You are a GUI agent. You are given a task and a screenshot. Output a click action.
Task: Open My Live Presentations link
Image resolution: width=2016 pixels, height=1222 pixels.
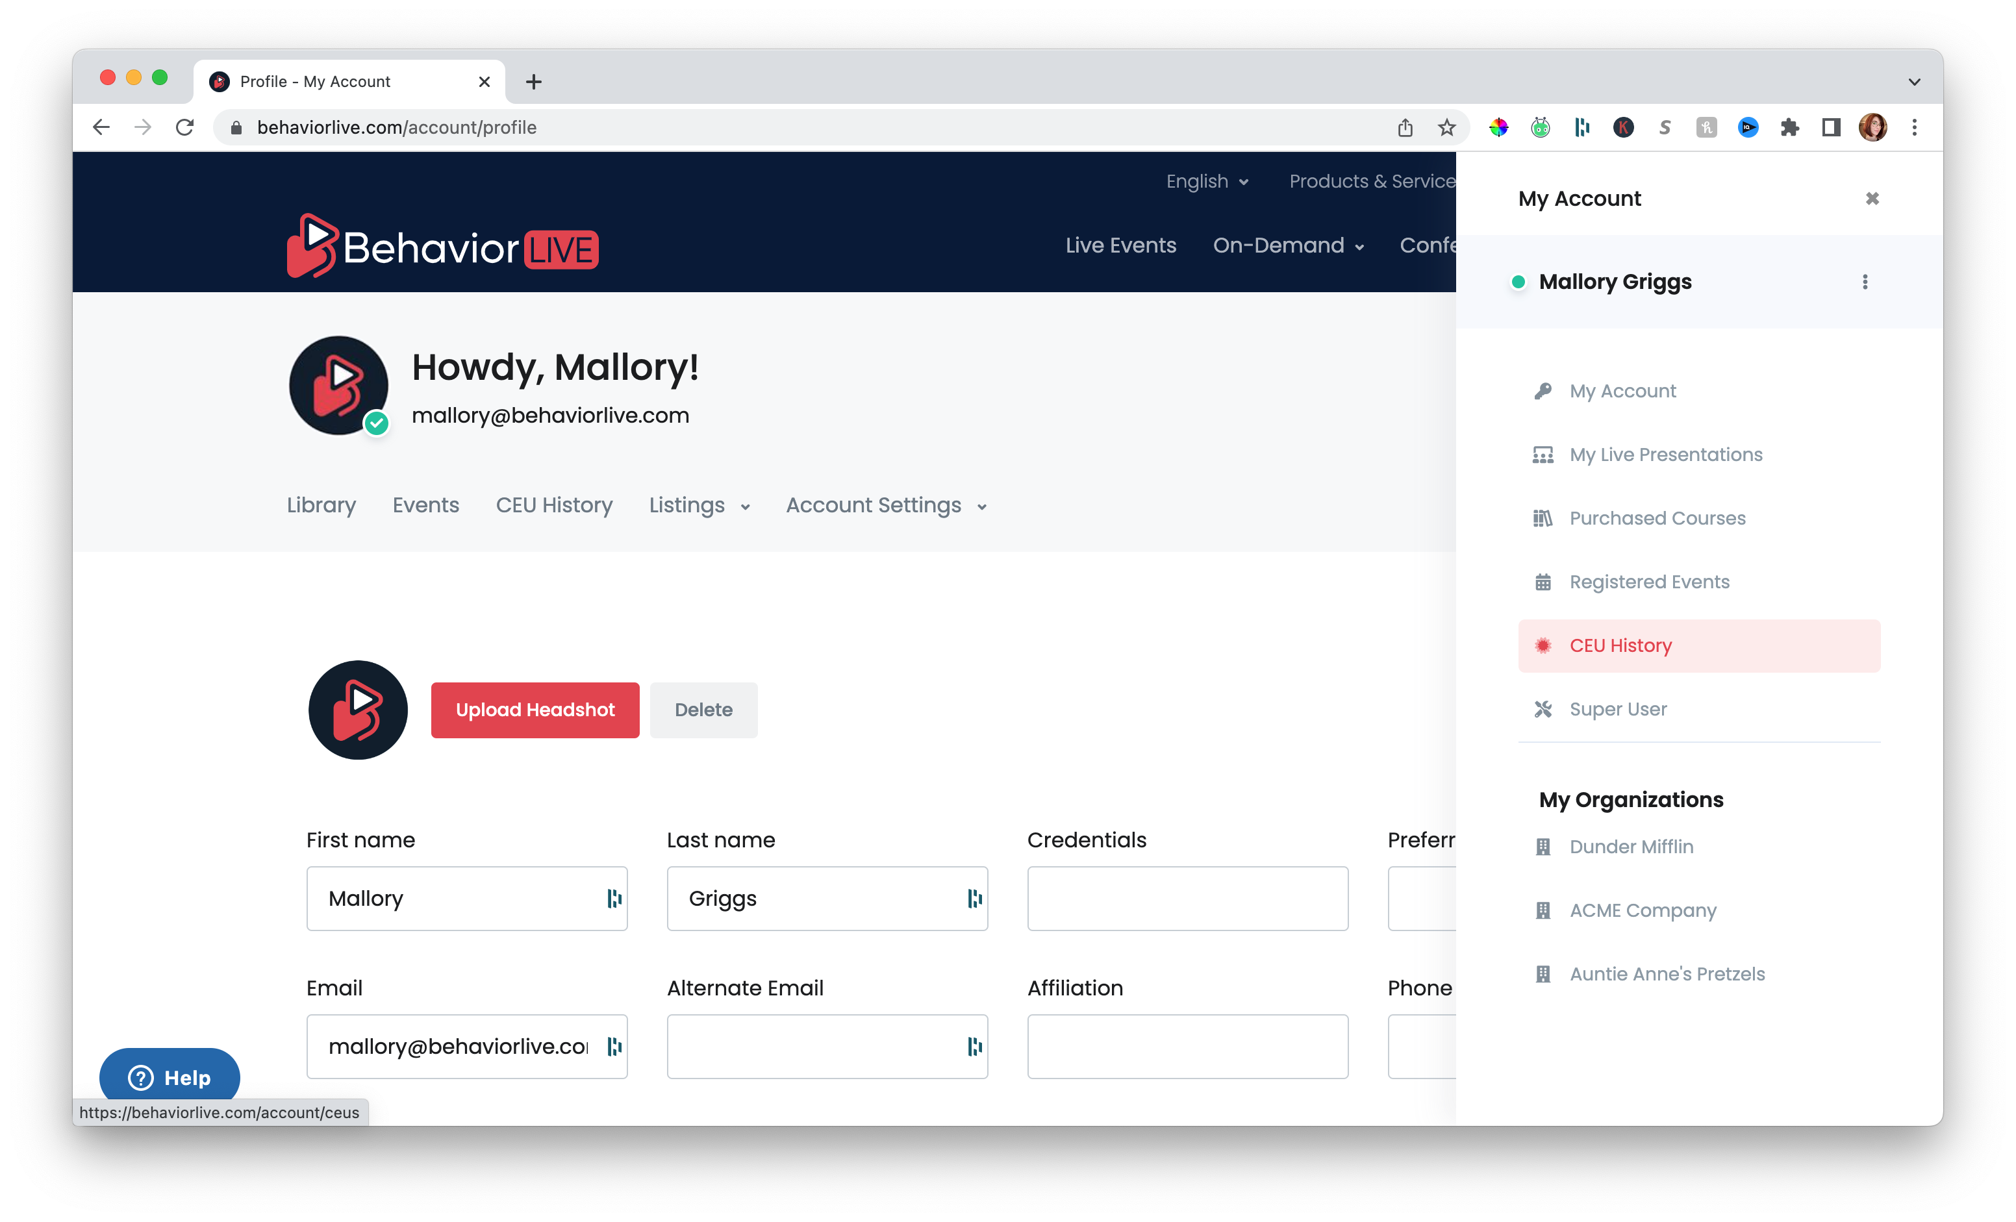[x=1666, y=455]
